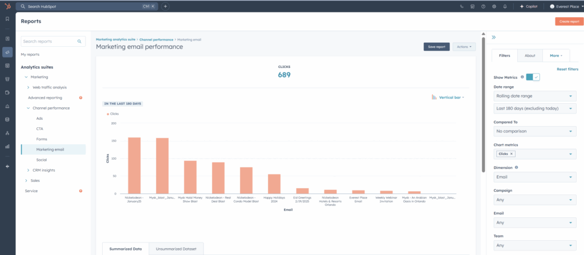Open the Rolling date range dropdown
The image size is (584, 255).
[534, 96]
